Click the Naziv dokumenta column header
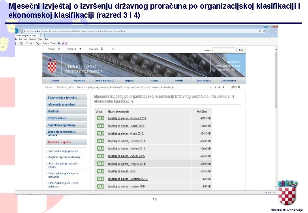The image size is (308, 213). (x=118, y=112)
